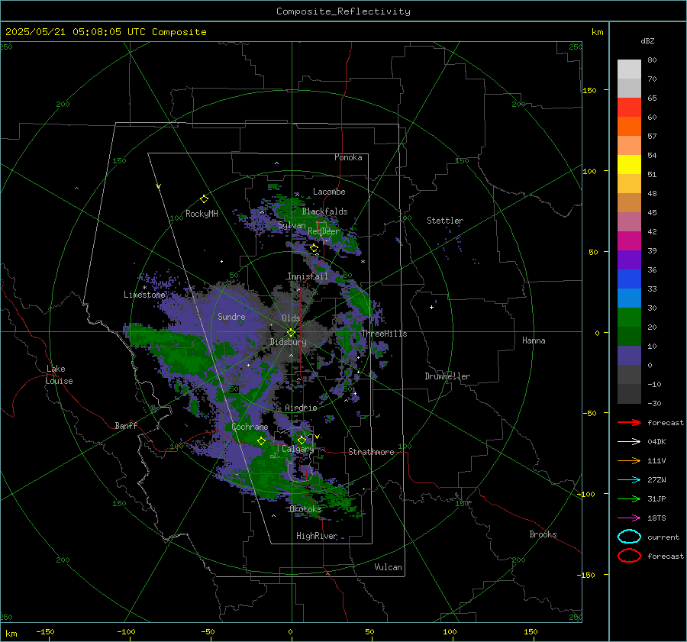Pick the 54 dBZ yellow swatch
This screenshot has width=687, height=642.
(x=629, y=164)
